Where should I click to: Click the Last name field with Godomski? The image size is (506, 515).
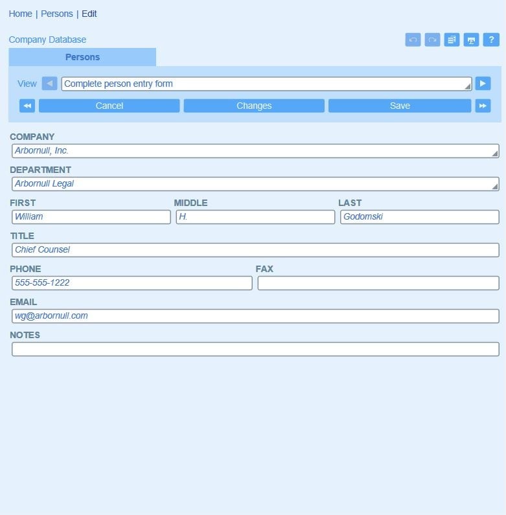point(420,217)
